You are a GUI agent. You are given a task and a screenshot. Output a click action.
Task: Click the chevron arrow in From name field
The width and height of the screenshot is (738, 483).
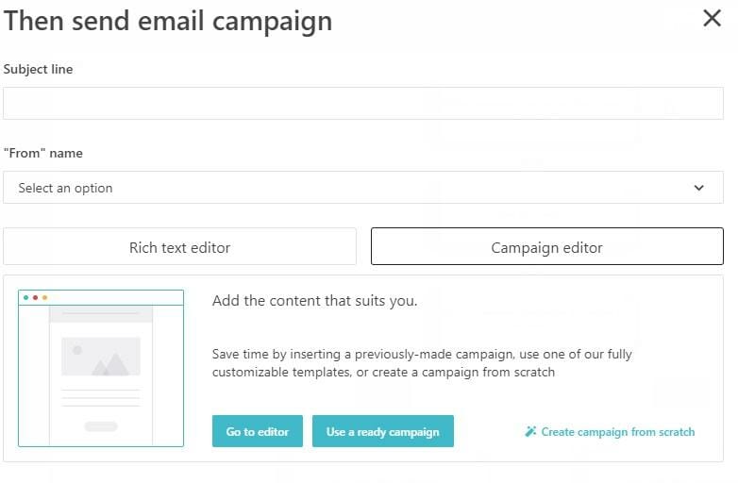pyautogui.click(x=699, y=188)
